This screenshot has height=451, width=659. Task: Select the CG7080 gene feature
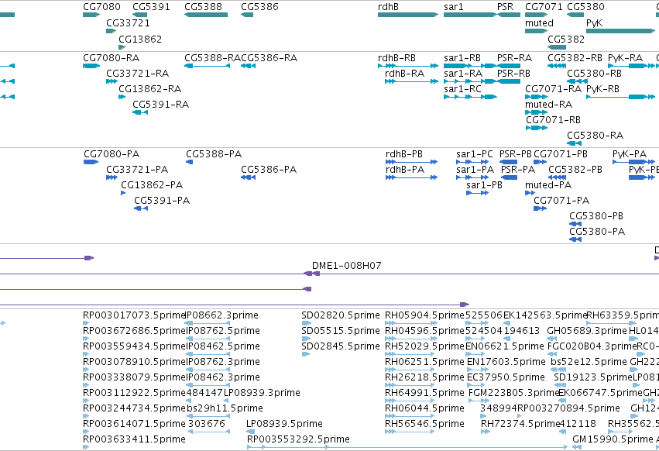91,15
